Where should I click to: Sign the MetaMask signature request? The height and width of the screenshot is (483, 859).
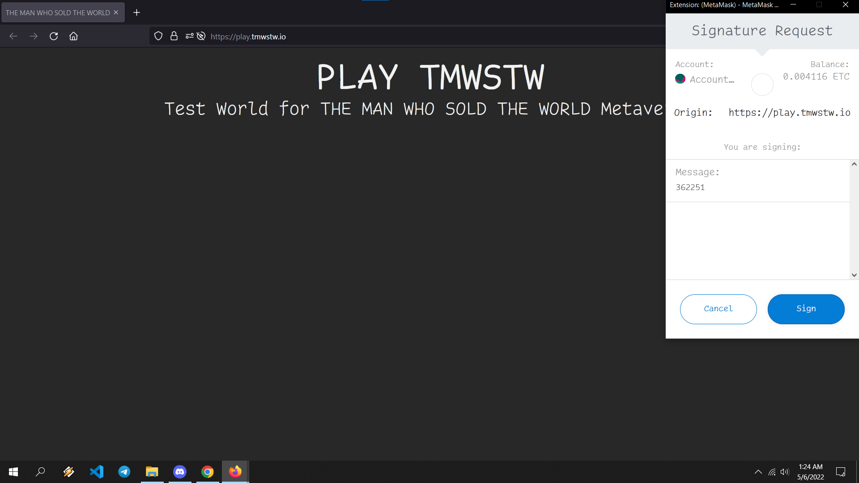click(x=806, y=309)
